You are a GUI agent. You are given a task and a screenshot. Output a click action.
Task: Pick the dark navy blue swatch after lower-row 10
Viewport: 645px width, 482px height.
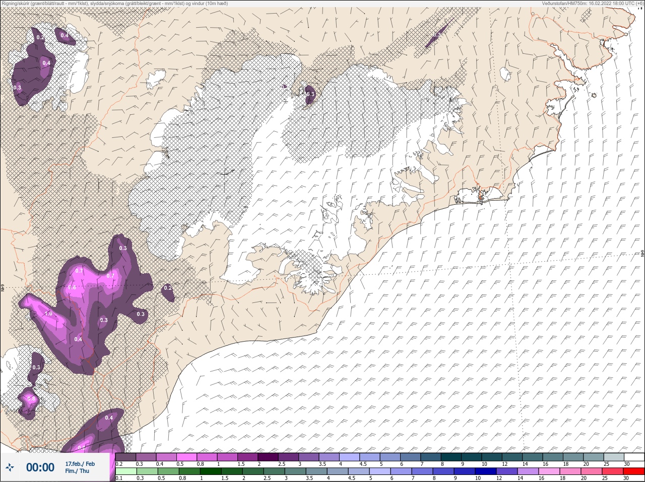tap(486, 471)
